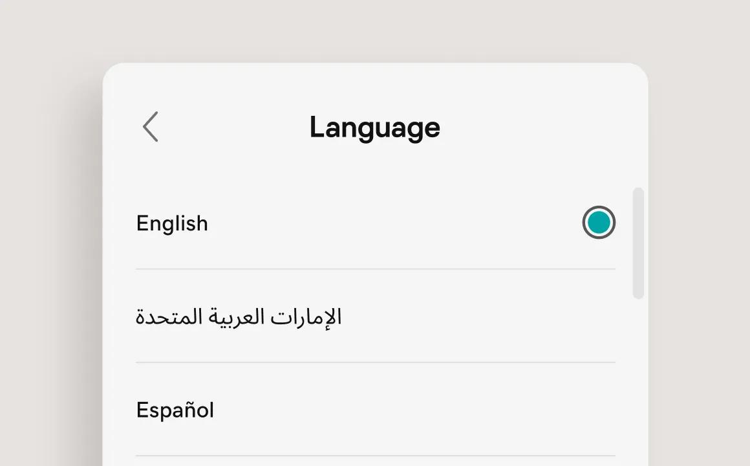
Task: Tap the back arrow to leave Language settings
Action: tap(150, 127)
